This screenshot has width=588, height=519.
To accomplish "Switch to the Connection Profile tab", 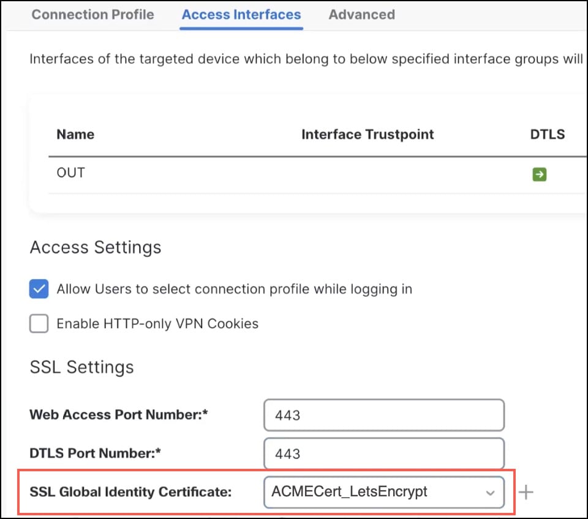I will [92, 15].
